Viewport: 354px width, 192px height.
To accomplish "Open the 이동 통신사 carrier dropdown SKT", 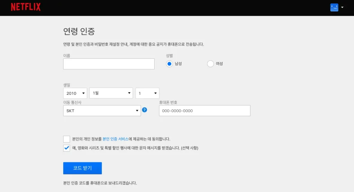I will [102, 111].
